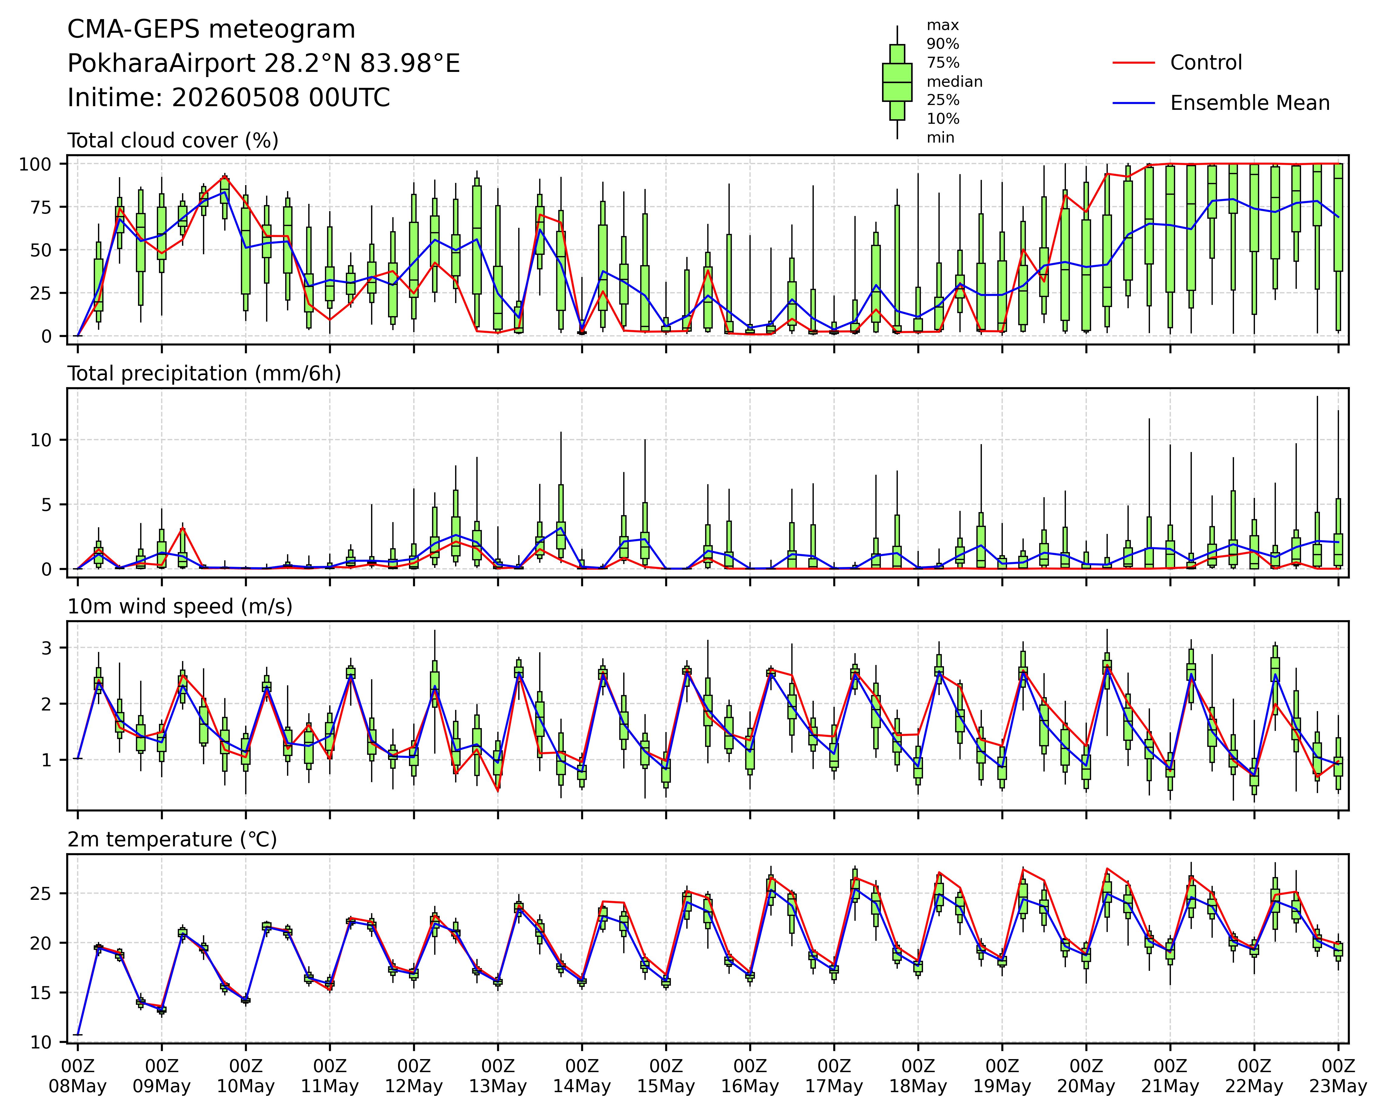Click the Initime 20260508 00UTC text
Screen dimensions: 1386x1114
(x=229, y=98)
